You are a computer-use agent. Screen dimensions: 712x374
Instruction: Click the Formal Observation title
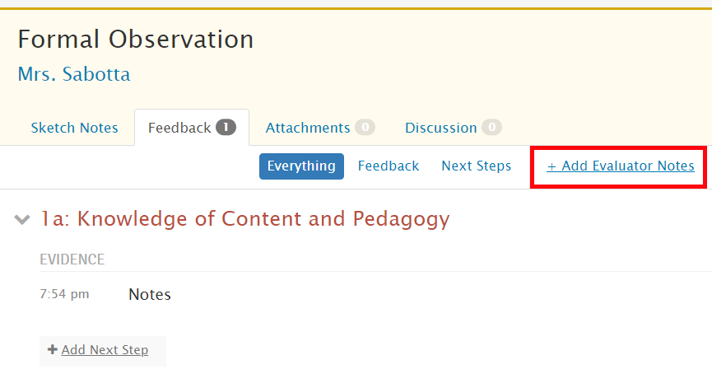point(136,39)
